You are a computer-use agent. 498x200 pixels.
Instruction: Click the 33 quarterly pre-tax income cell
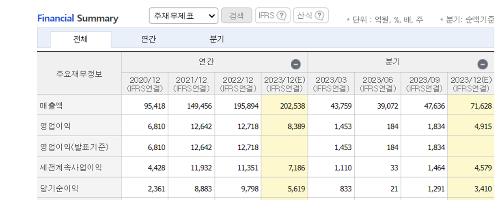[x=378, y=167]
